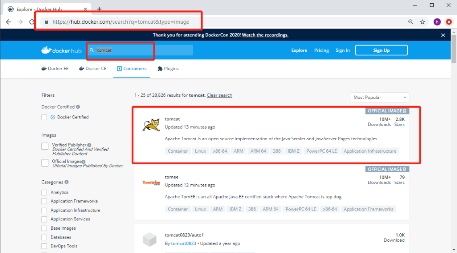
Task: Bookmark this page with the star icon
Action: [423, 22]
